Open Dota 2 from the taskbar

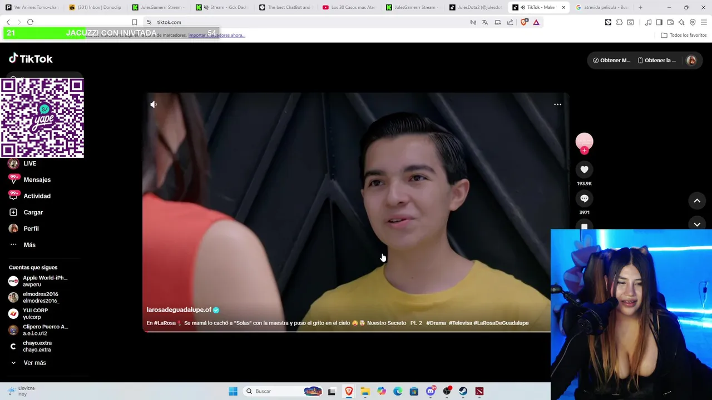[x=479, y=391]
